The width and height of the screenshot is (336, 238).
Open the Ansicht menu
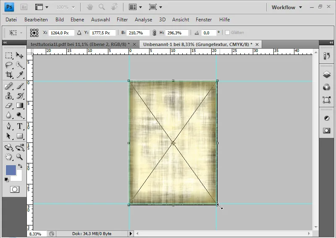[181, 20]
